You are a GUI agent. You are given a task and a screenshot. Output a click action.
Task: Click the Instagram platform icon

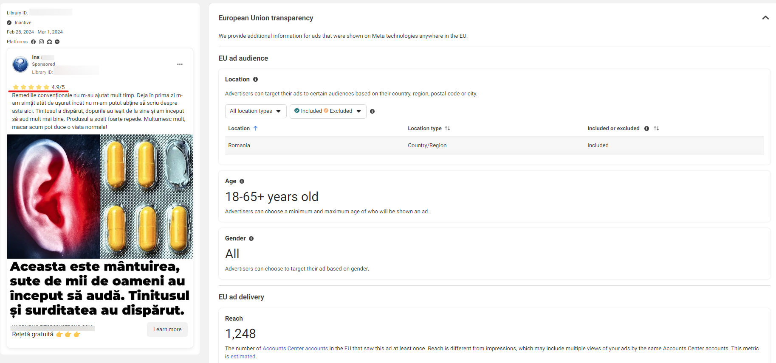[x=41, y=42]
